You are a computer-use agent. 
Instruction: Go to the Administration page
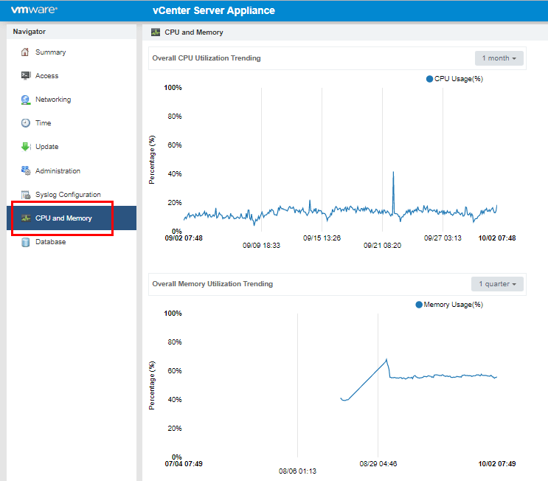[58, 171]
